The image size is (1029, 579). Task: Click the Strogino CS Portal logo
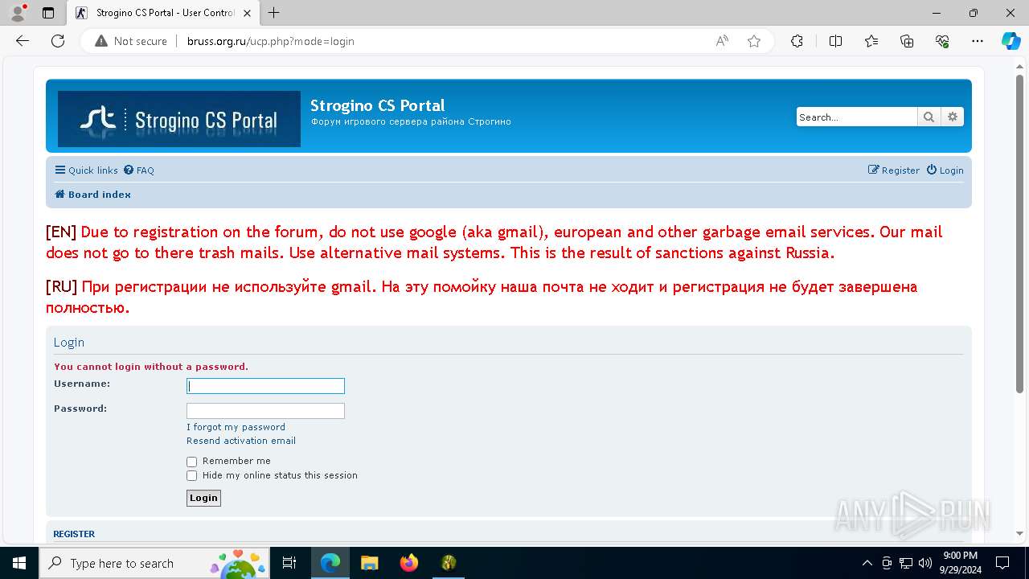click(x=179, y=119)
